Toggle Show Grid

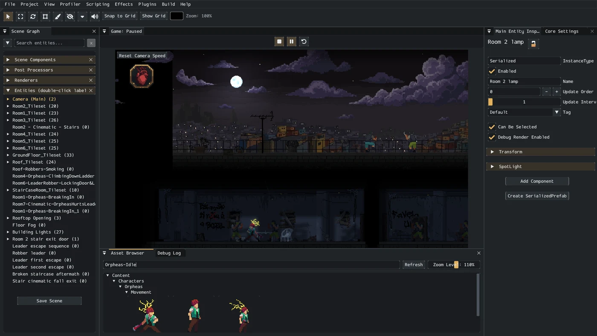tap(154, 16)
